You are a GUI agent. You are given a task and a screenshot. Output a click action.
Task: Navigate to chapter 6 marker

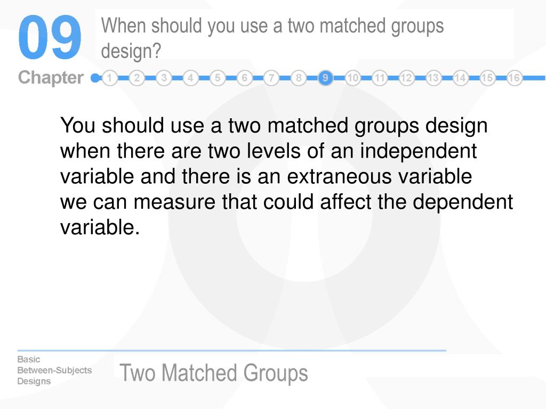coord(244,78)
